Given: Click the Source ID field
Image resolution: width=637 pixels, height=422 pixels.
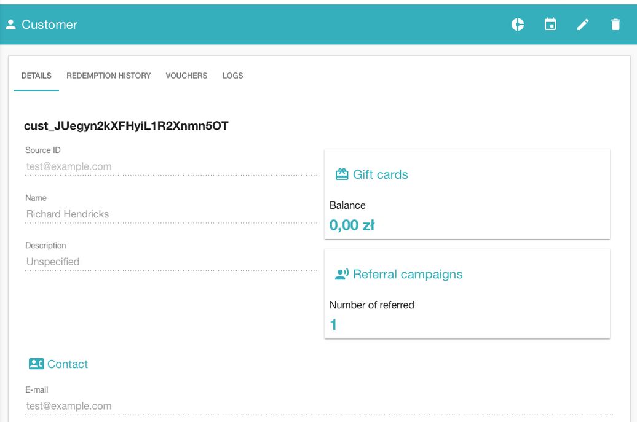Looking at the screenshot, I should (x=171, y=166).
